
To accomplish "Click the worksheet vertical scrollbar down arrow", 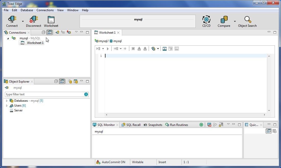I will [x=269, y=111].
